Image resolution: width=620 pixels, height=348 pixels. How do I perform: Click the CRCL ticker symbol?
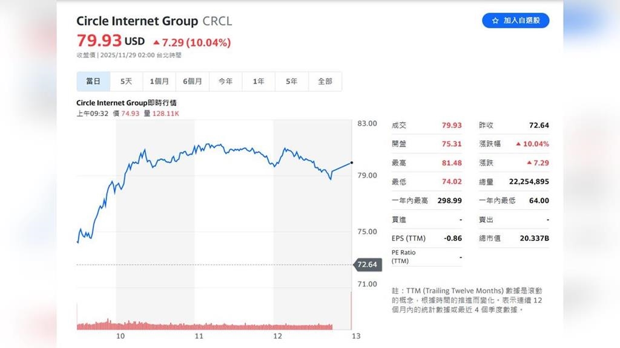pos(217,21)
